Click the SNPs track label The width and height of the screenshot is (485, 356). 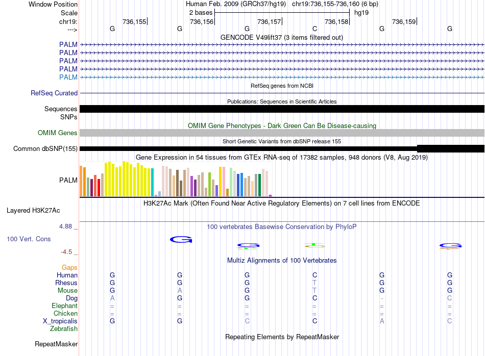(x=69, y=117)
